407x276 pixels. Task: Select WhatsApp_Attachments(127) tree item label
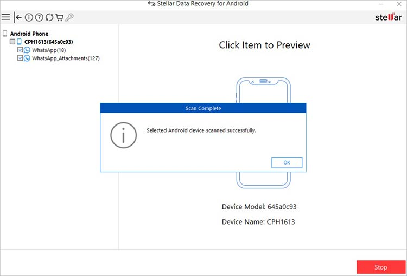66,58
